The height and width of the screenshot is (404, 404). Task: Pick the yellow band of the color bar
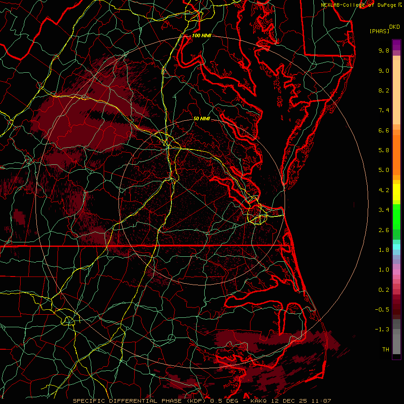coord(396,192)
